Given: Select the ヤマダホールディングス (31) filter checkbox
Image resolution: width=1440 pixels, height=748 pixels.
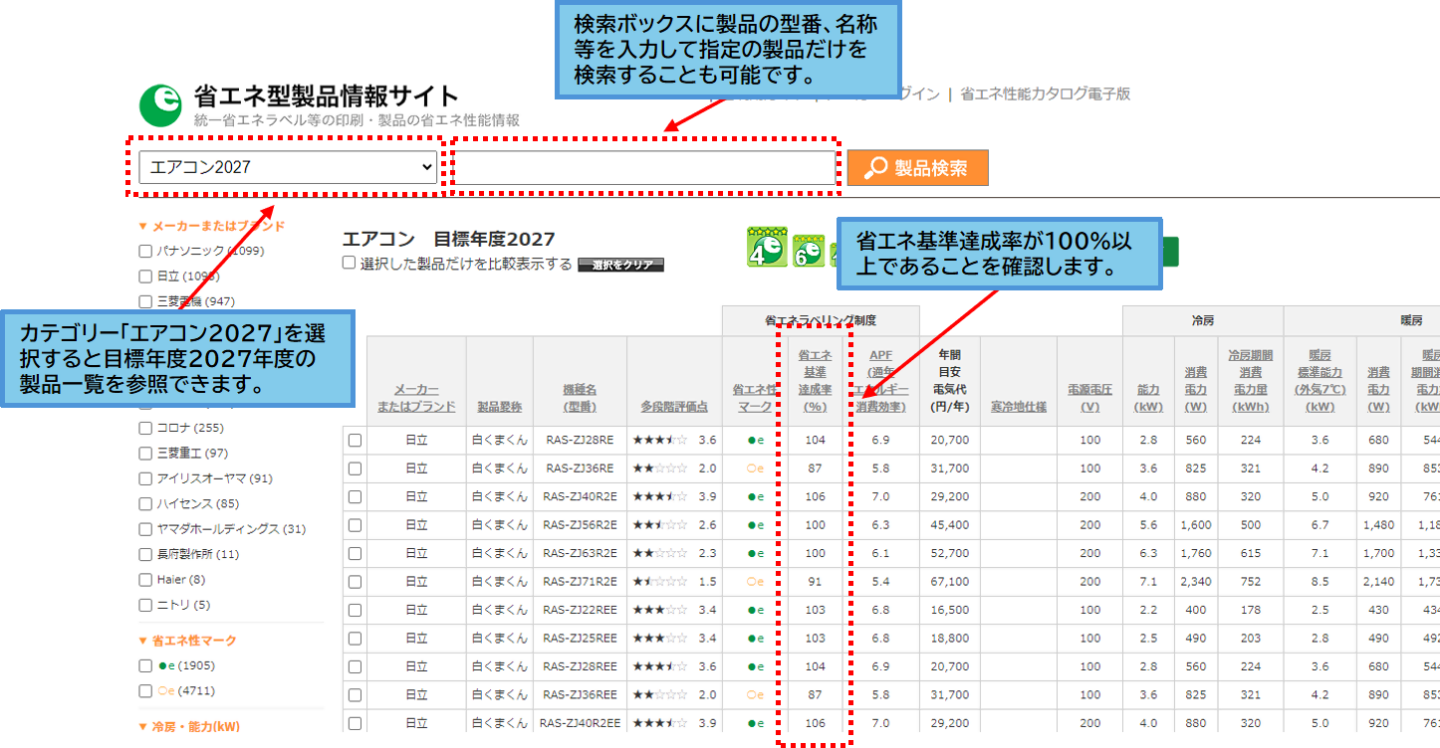Looking at the screenshot, I should 145,530.
